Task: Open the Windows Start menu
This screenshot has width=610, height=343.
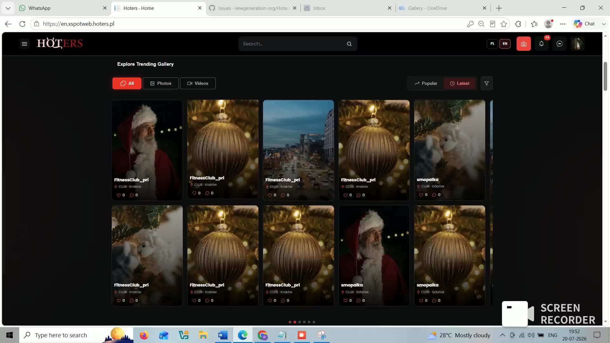Action: tap(10, 335)
